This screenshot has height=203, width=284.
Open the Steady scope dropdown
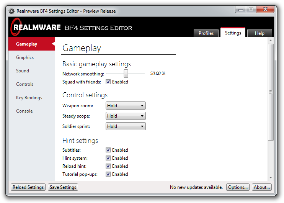click(126, 116)
